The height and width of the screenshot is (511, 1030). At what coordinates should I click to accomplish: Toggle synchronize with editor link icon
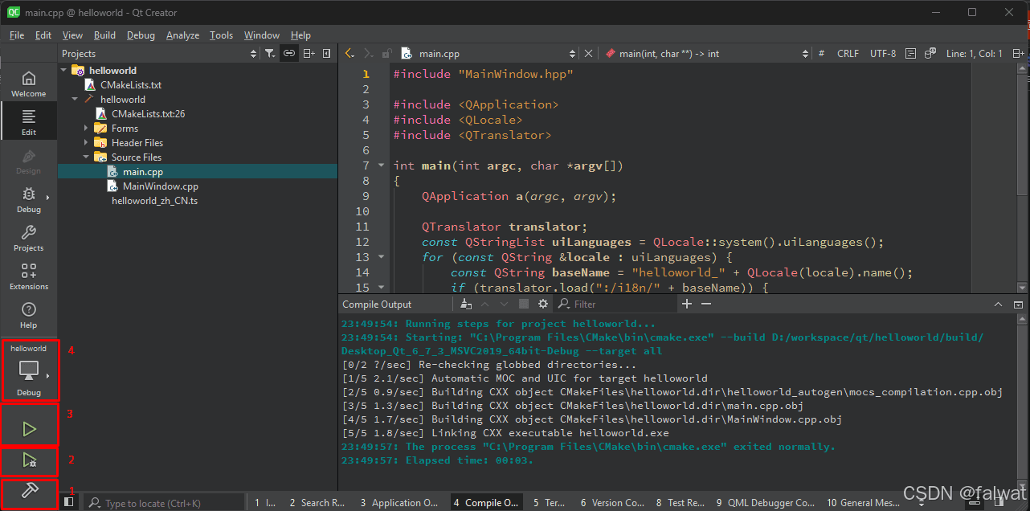click(x=288, y=54)
